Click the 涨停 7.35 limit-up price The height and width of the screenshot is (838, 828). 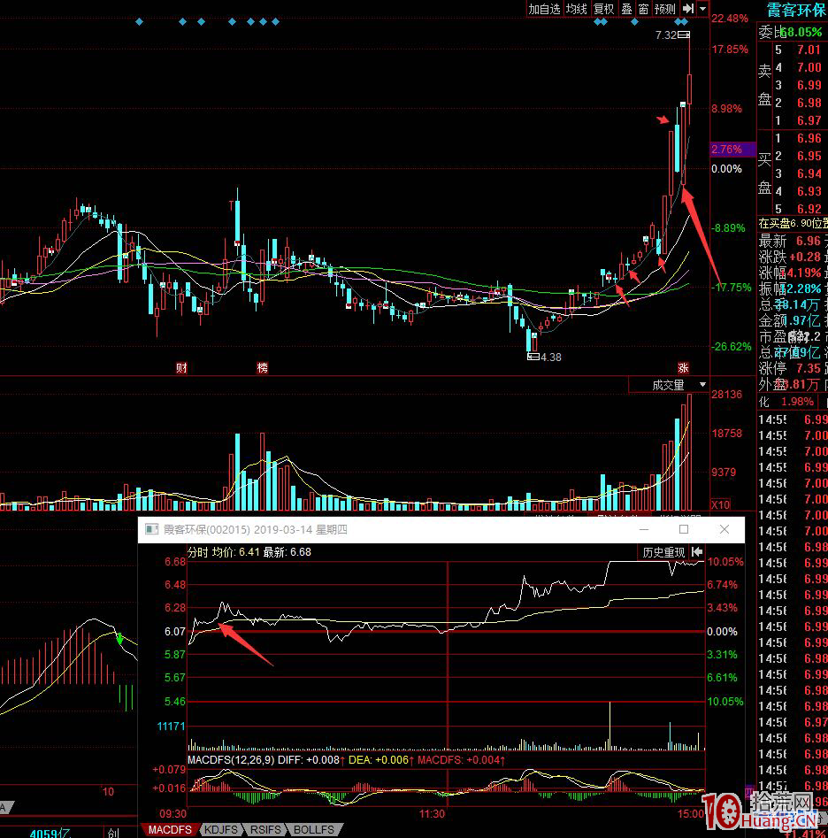click(809, 368)
